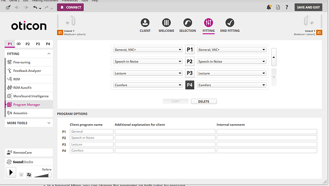
Task: Click the Save and Exit button
Action: pyautogui.click(x=308, y=7)
